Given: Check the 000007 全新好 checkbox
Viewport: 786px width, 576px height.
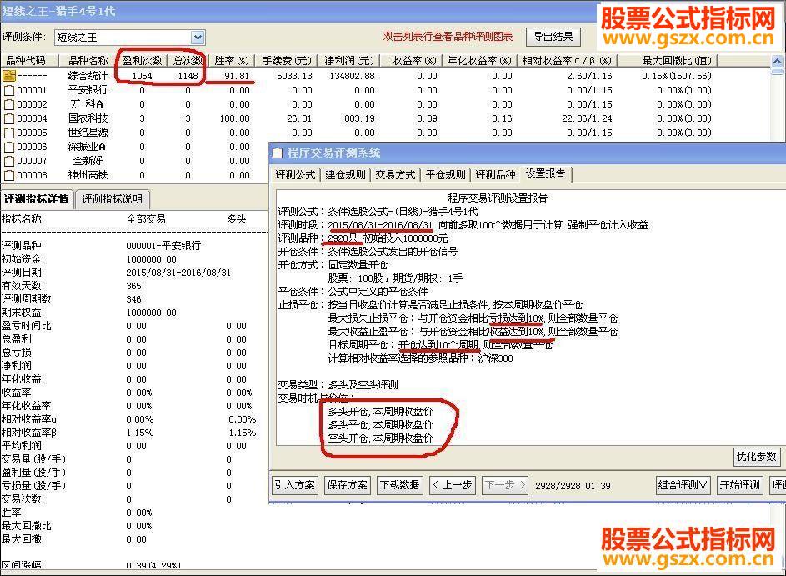Looking at the screenshot, I should tap(9, 162).
